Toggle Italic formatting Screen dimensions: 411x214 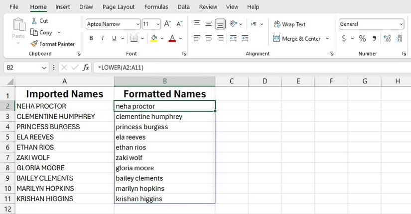103,39
